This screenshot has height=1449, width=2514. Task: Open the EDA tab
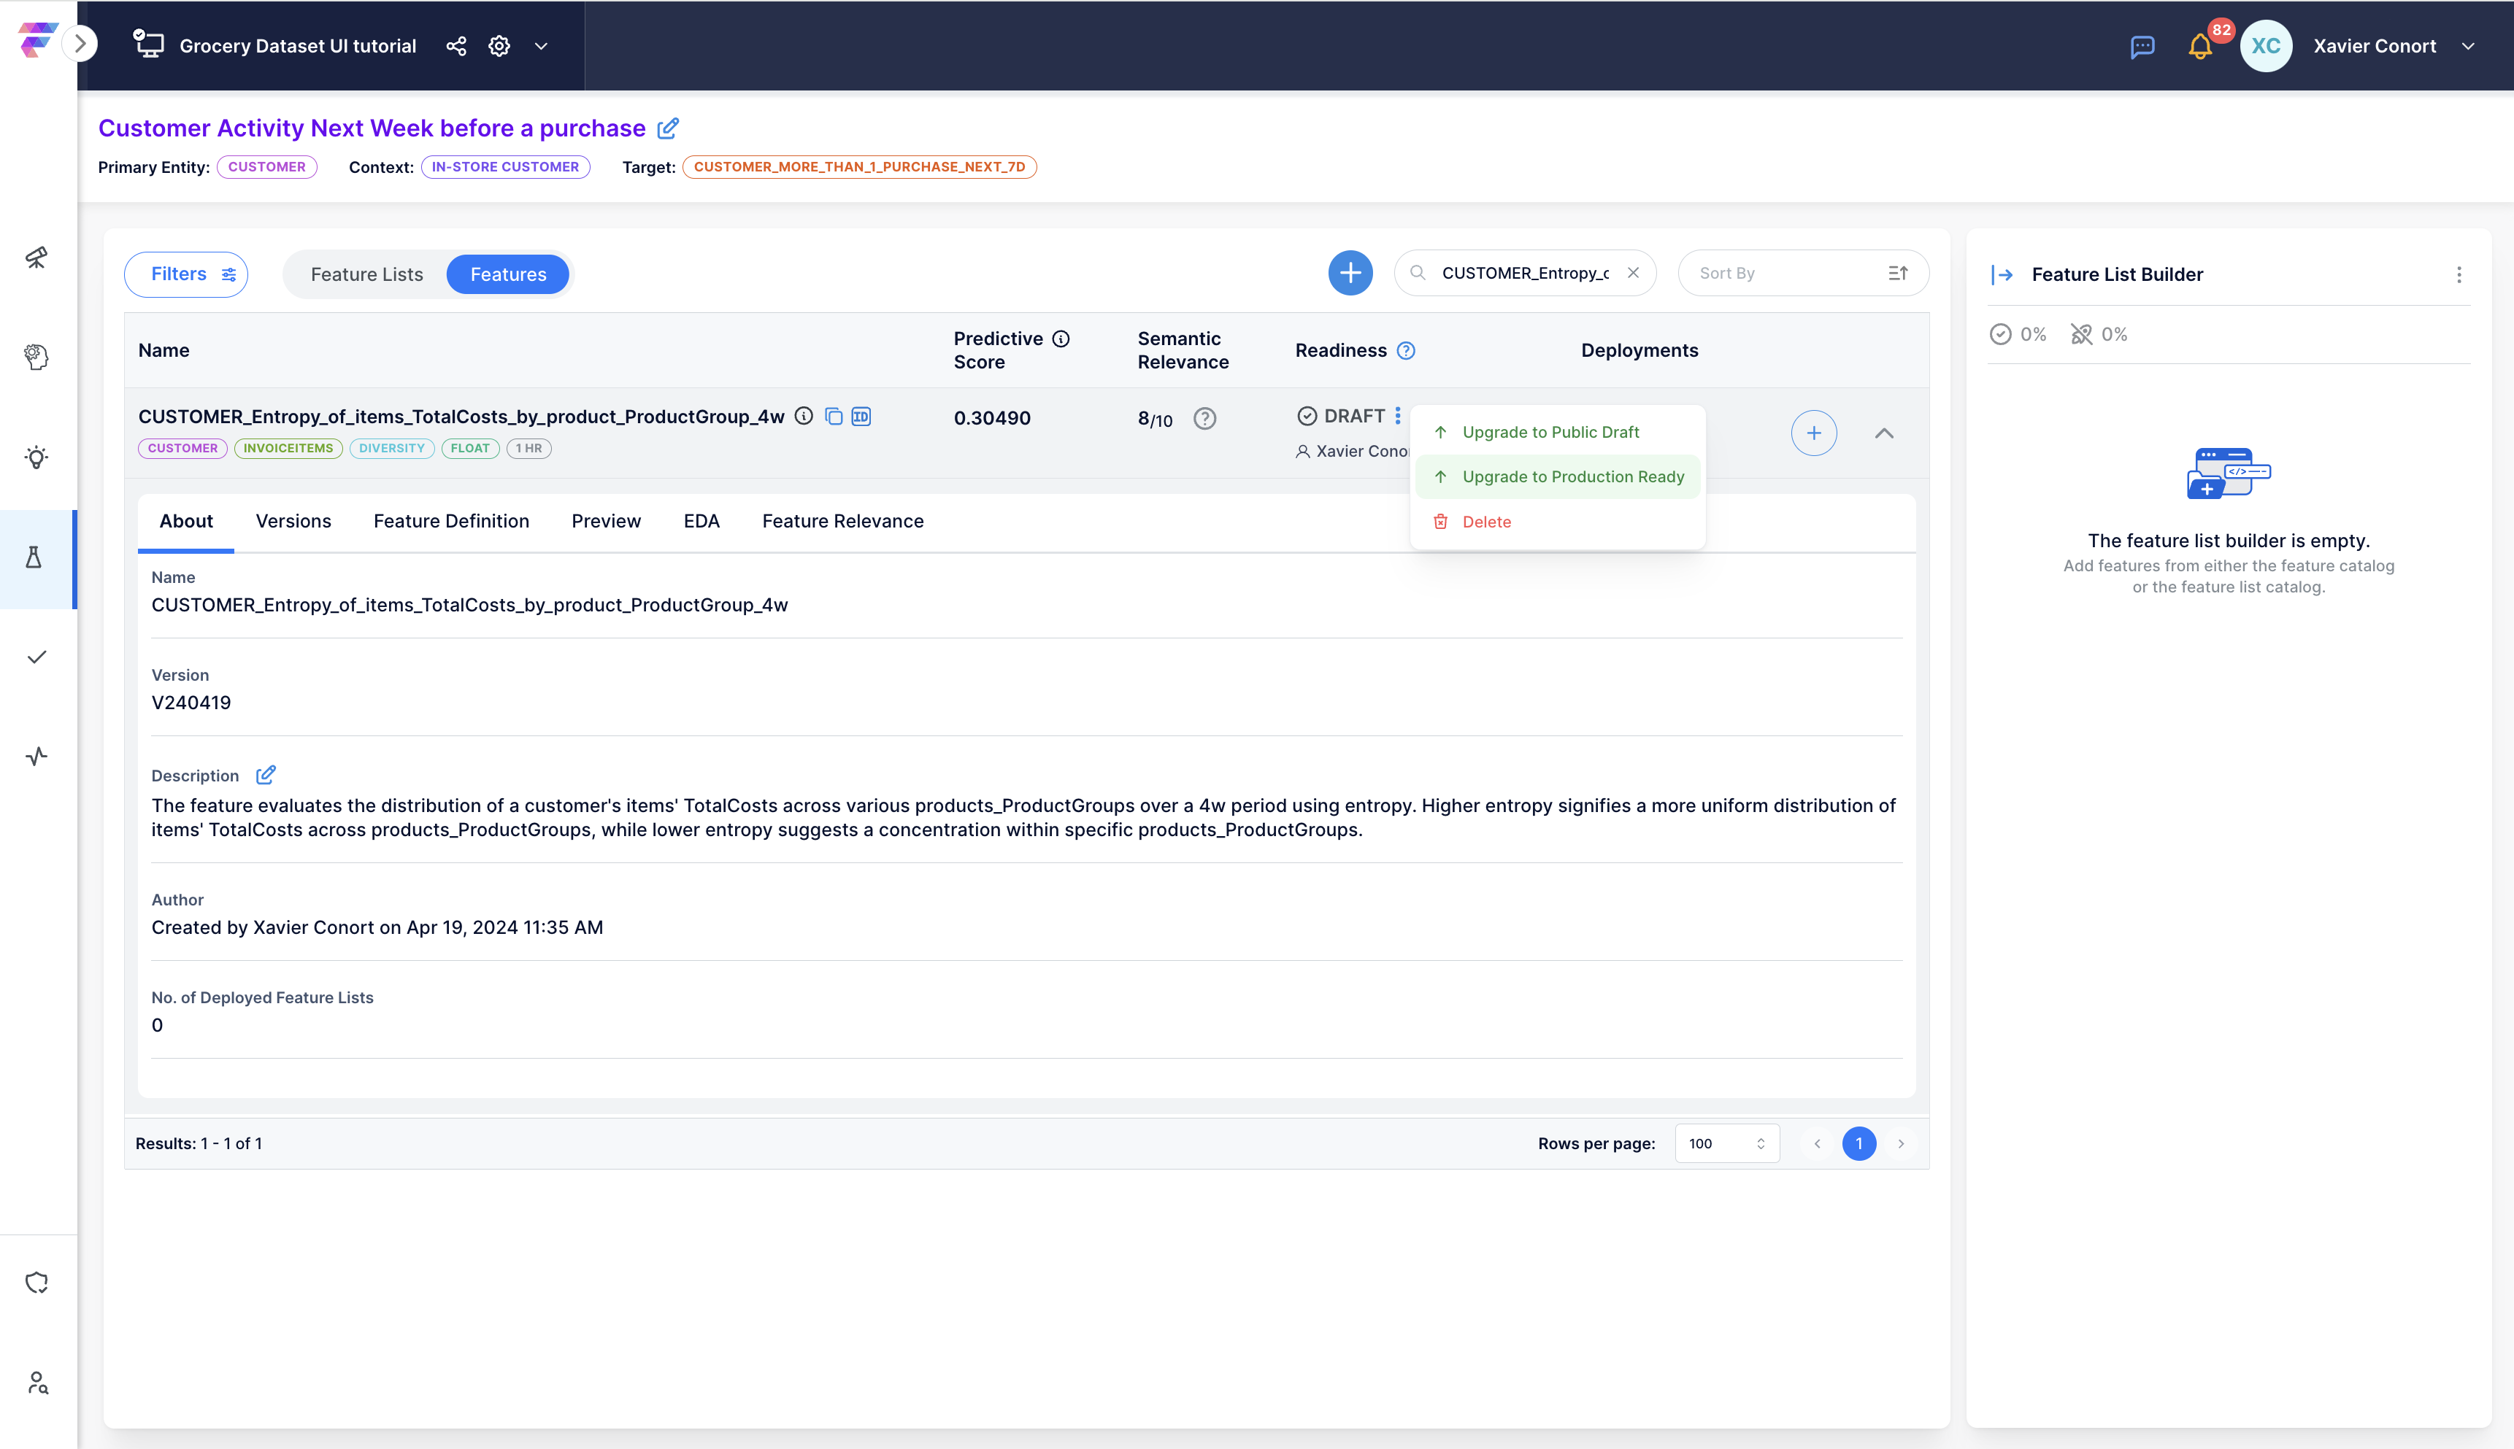(701, 520)
